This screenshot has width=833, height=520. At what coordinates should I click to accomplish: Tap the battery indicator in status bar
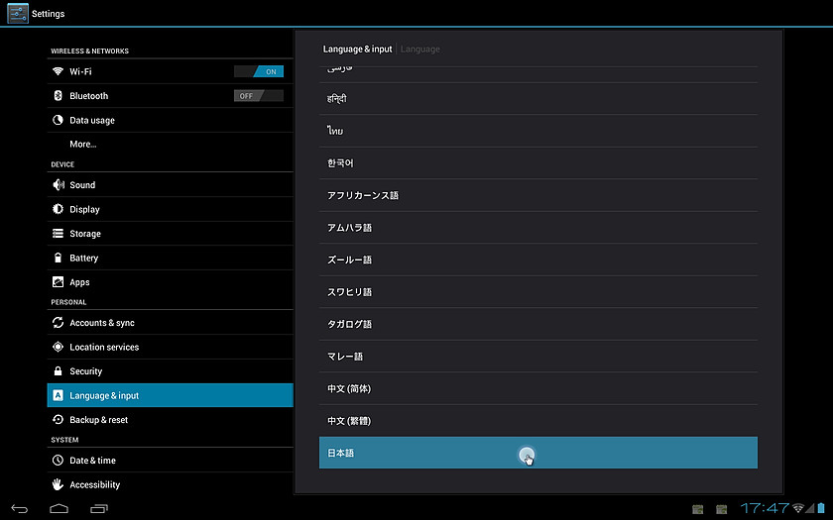coord(821,508)
